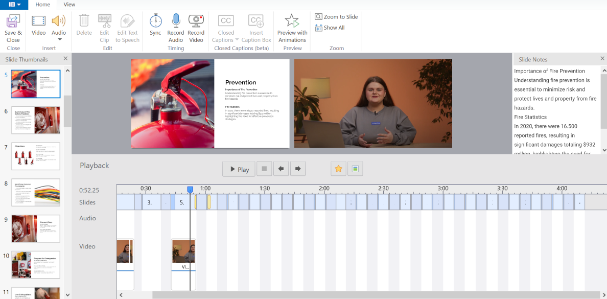Open the Edit Clip tool

[105, 28]
